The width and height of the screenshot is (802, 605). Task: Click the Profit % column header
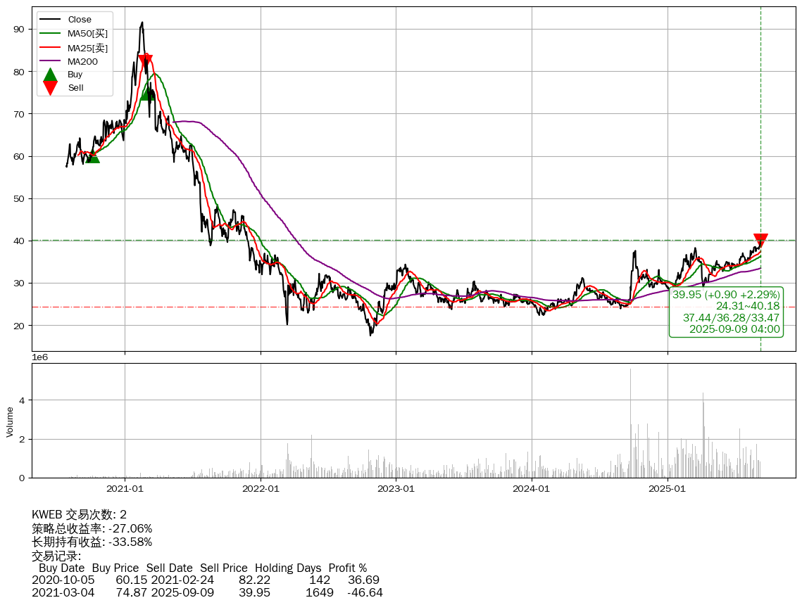[x=348, y=568]
